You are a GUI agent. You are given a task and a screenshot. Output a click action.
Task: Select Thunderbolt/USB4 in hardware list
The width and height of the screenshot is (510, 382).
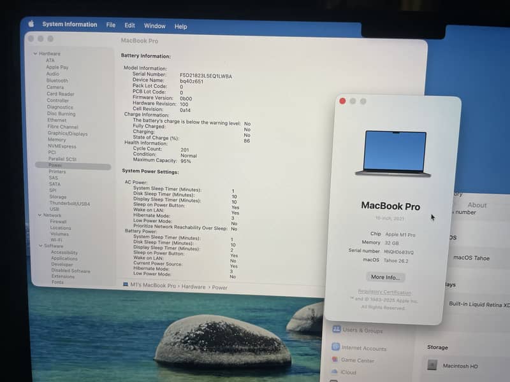69,203
